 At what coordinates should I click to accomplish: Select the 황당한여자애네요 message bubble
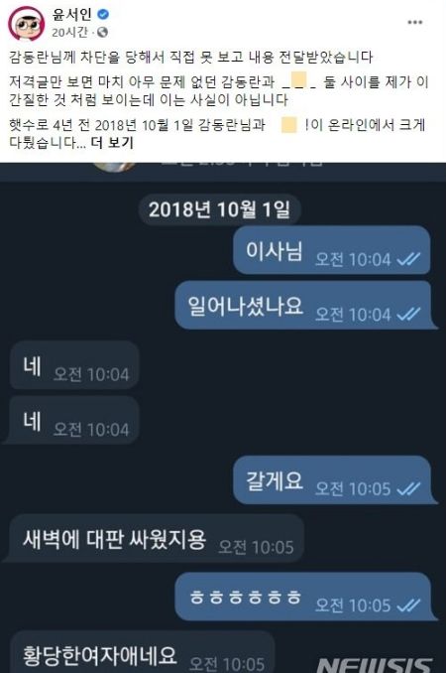(x=142, y=652)
